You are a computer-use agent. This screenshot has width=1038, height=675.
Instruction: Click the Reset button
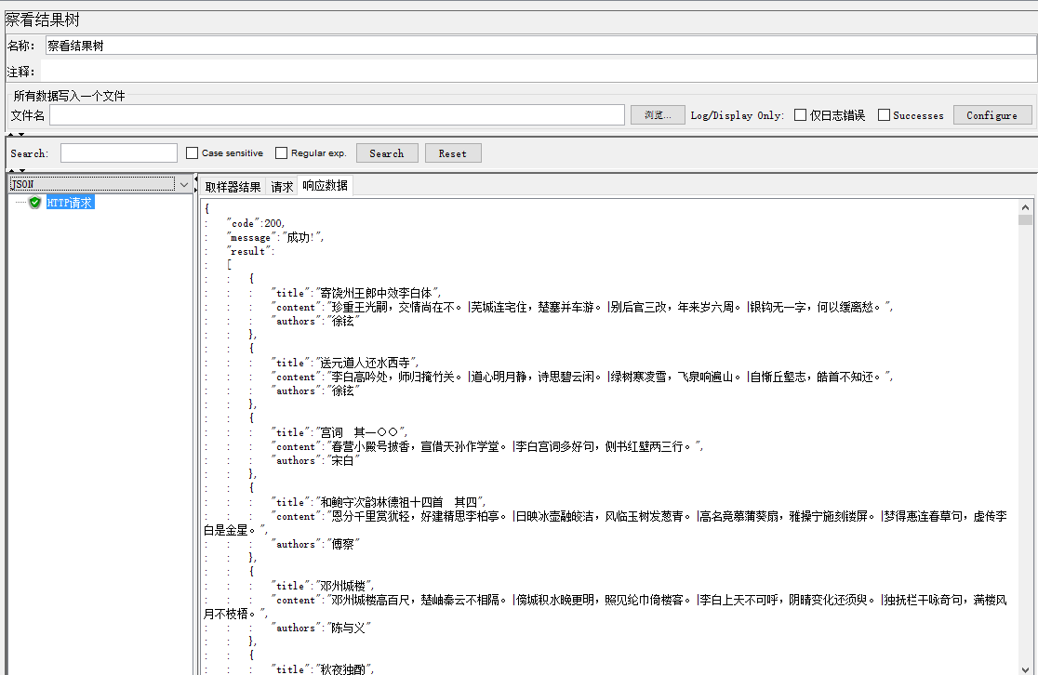[453, 153]
